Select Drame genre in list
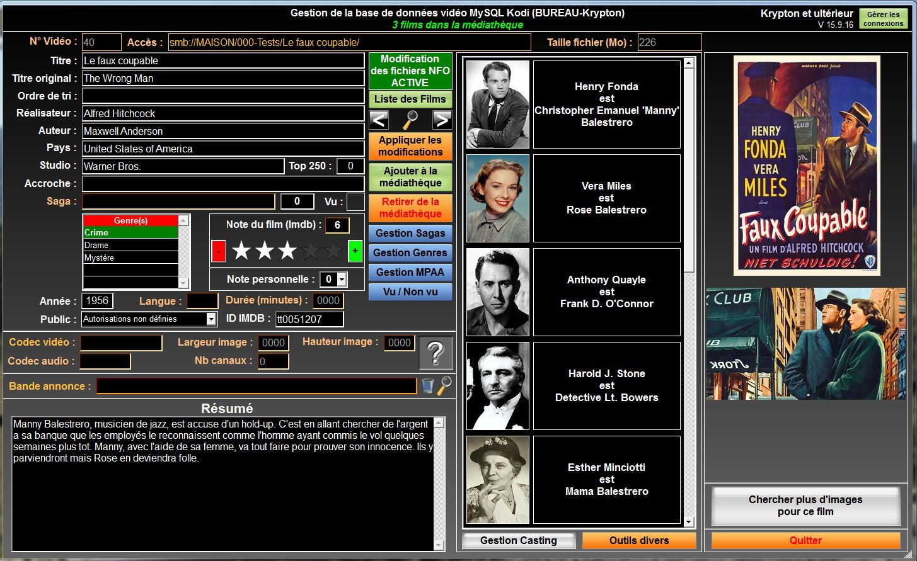This screenshot has height=561, width=917. click(x=131, y=245)
